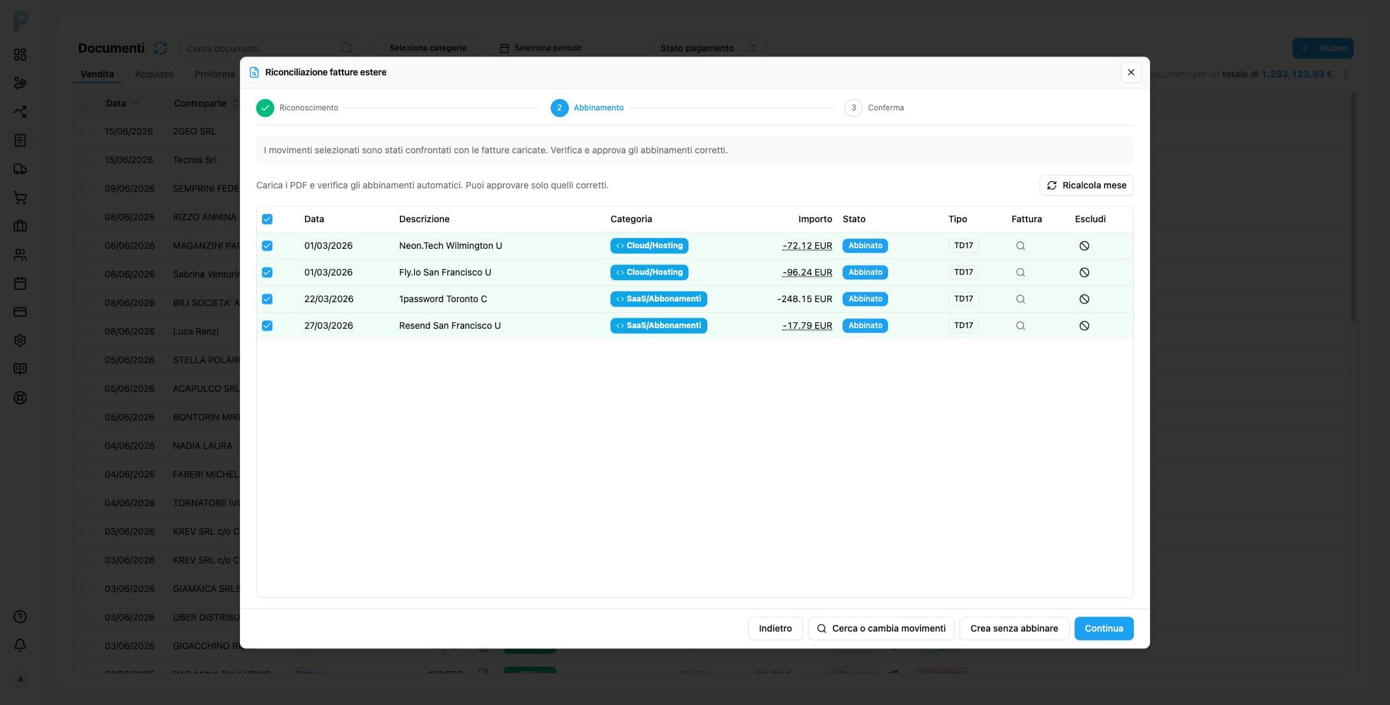1390x705 pixels.
Task: Sort documents by Controparte column
Action: (x=205, y=103)
